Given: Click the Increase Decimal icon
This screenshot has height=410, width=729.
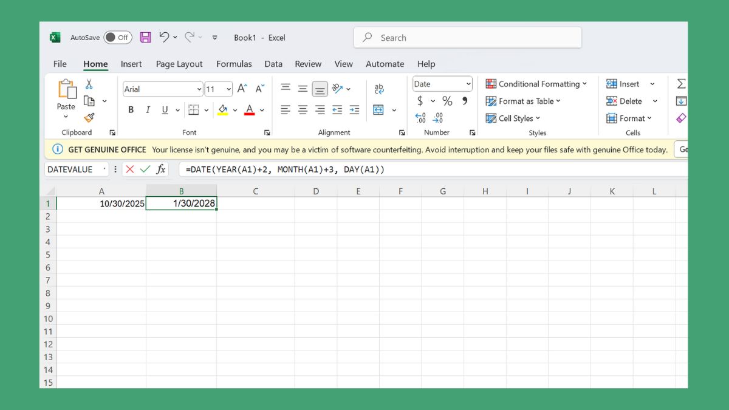Looking at the screenshot, I should pyautogui.click(x=420, y=118).
